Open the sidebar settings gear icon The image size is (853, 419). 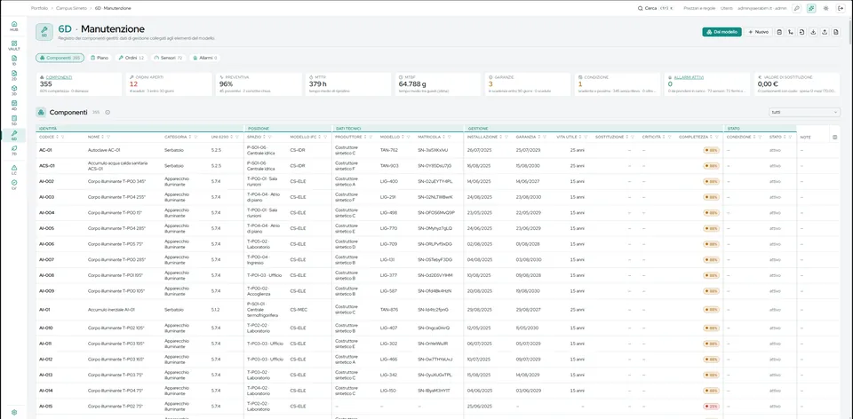pos(13,413)
